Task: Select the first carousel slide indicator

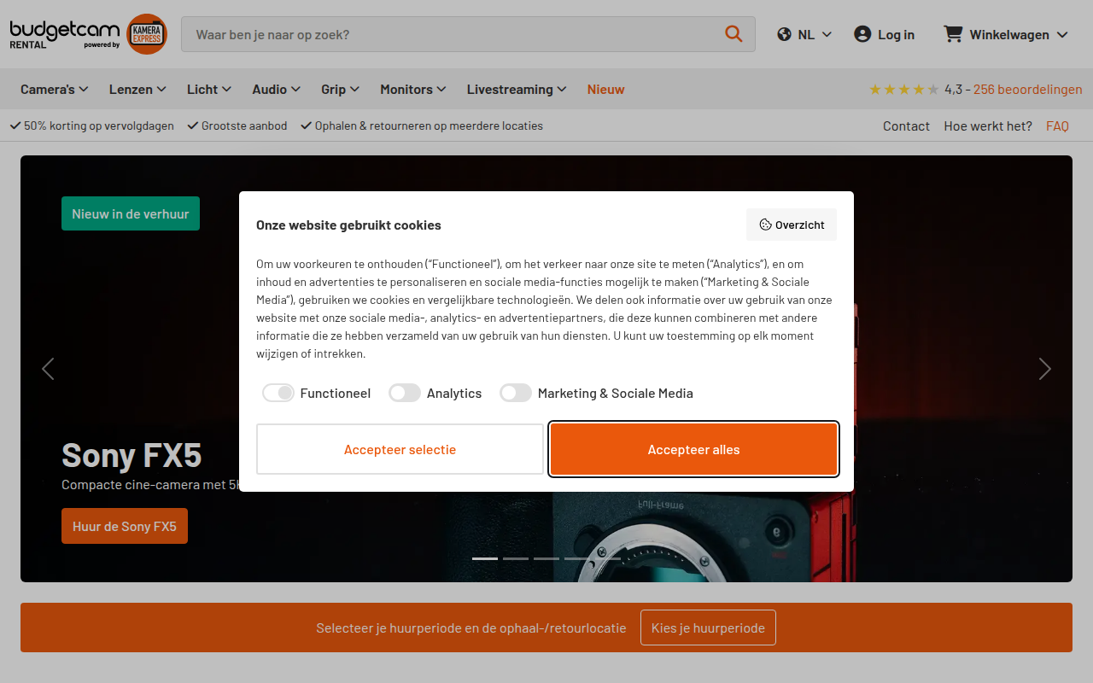Action: [485, 558]
